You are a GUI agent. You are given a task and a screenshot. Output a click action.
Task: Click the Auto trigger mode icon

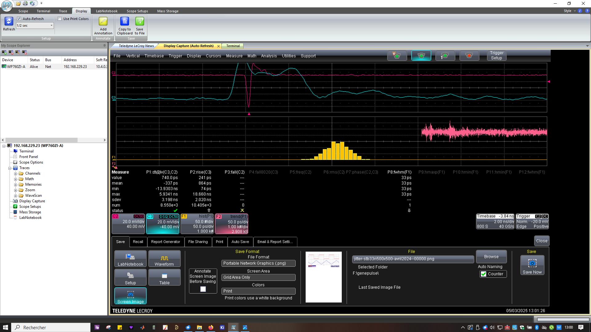coord(397,56)
